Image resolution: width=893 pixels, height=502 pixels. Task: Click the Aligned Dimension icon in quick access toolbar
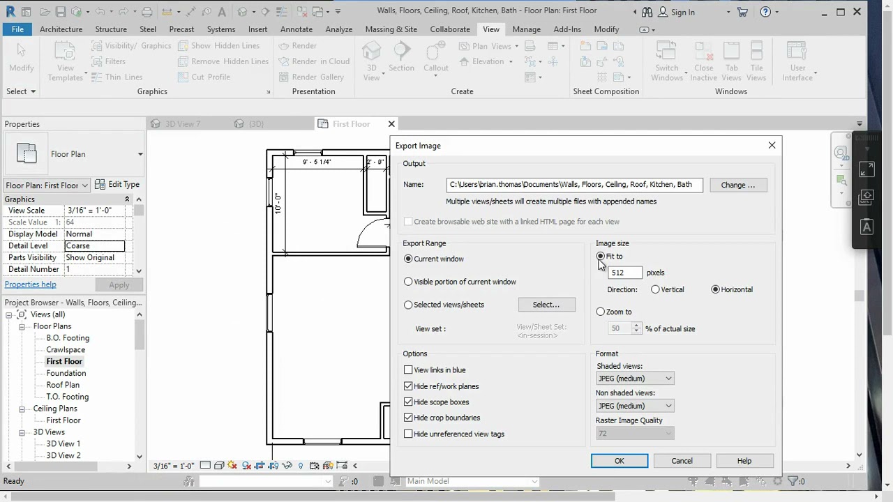pos(190,12)
